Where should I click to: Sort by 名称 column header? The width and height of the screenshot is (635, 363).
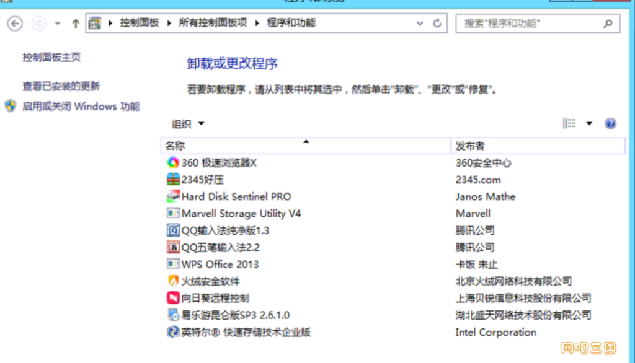[x=306, y=146]
